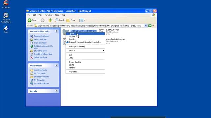The height and width of the screenshot is (118, 211).
Task: Click the green Go button
Action: click(151, 26)
